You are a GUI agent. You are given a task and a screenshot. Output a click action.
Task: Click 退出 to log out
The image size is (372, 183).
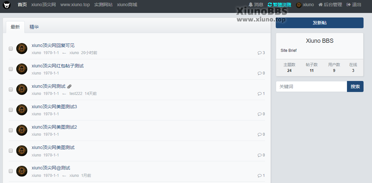354,5
